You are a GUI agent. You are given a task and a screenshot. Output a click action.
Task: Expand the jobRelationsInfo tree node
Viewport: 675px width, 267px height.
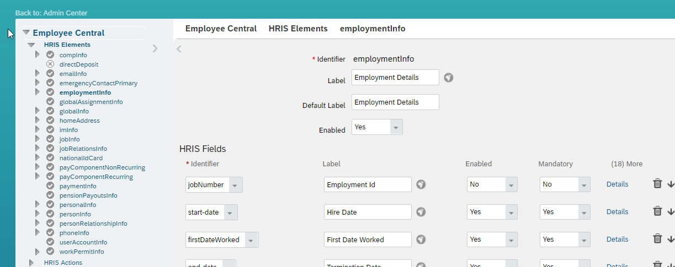click(x=38, y=148)
